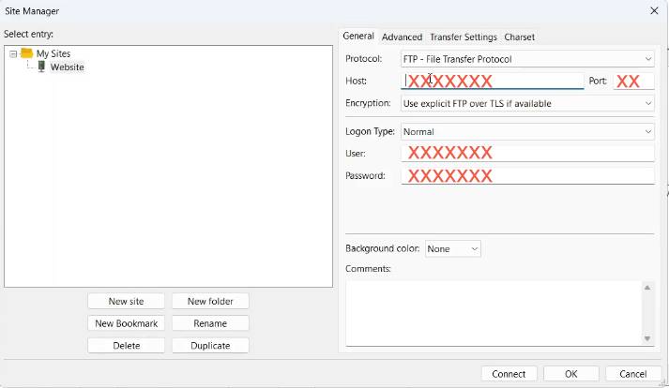
Task: Switch to the General tab
Action: 358,37
